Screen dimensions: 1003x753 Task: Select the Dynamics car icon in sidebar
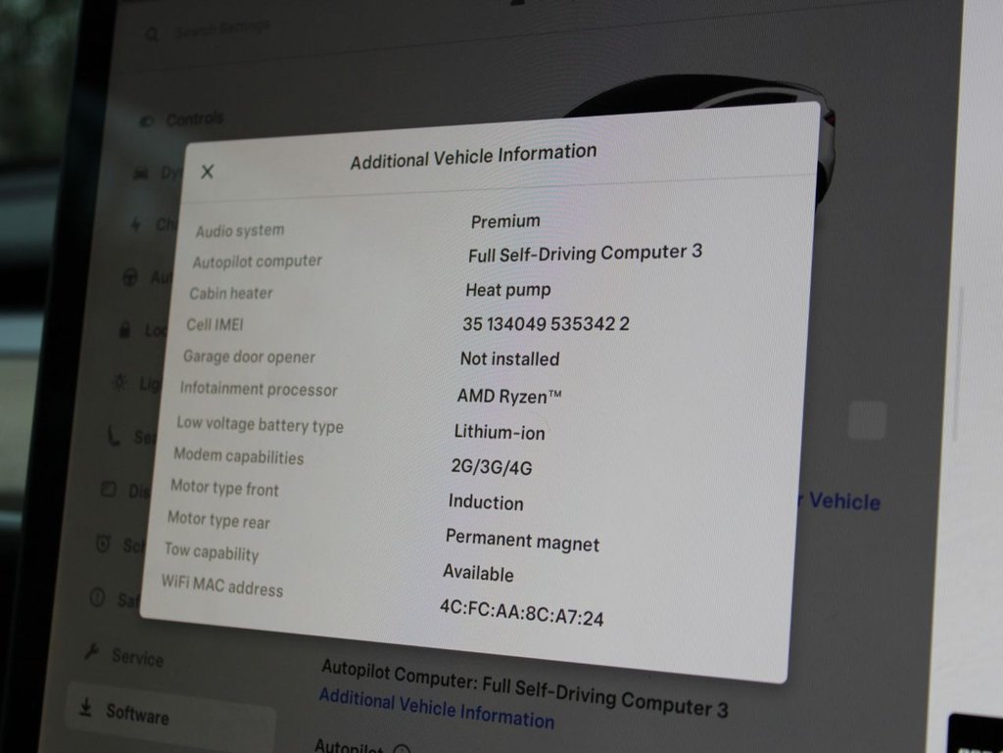pyautogui.click(x=141, y=172)
